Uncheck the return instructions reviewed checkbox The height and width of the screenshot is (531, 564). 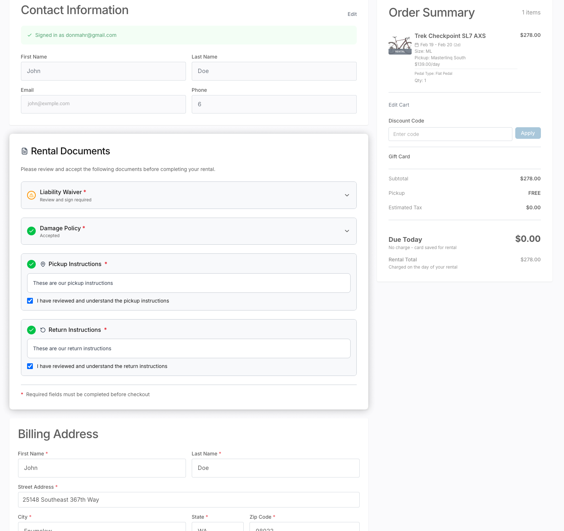30,366
